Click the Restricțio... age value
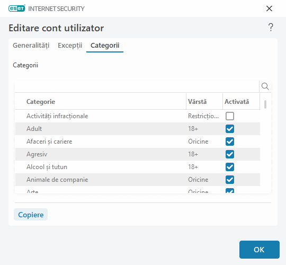Screen dimensions: 286x265 point(203,116)
